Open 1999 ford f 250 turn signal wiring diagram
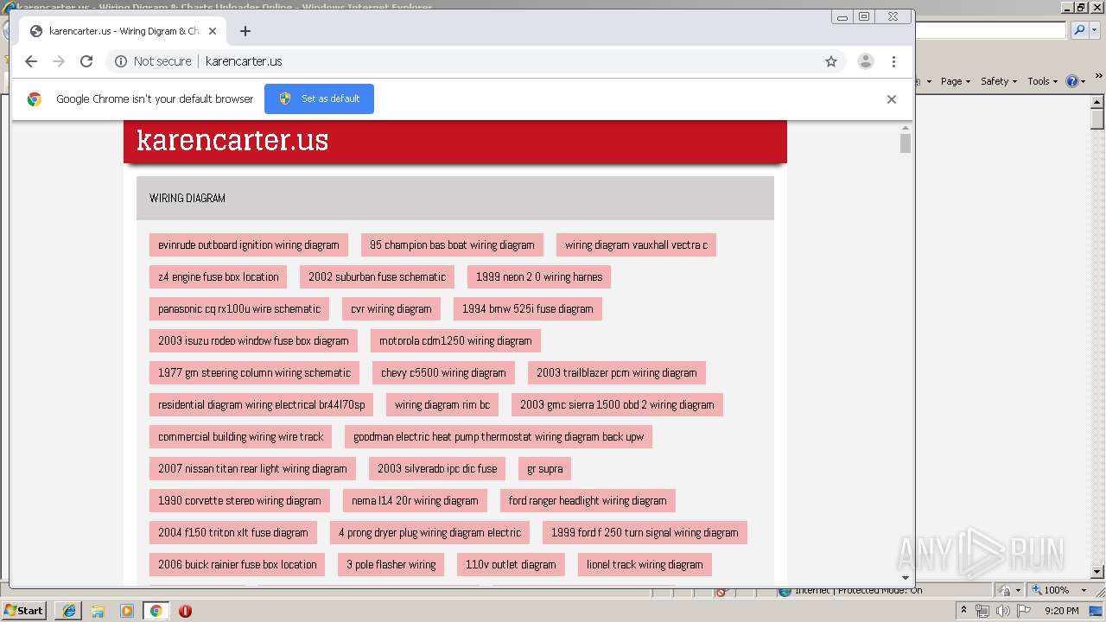This screenshot has height=622, width=1106. pyautogui.click(x=645, y=533)
